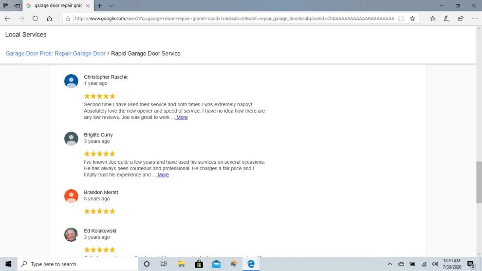Click Brigitte Curry profile avatar
This screenshot has height=271, width=482.
(71, 138)
